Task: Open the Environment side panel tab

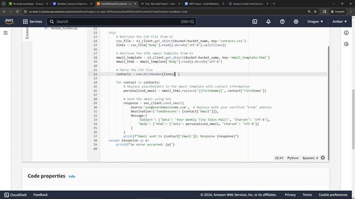Action: [27, 33]
